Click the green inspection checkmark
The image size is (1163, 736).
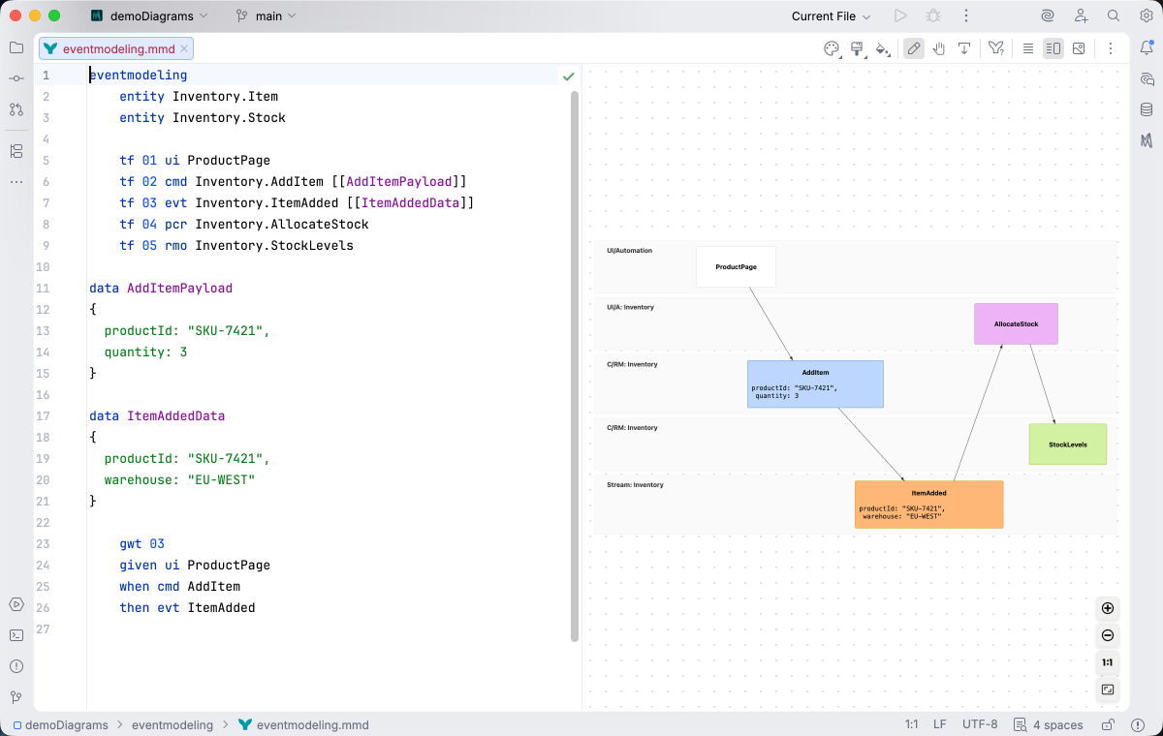[568, 76]
